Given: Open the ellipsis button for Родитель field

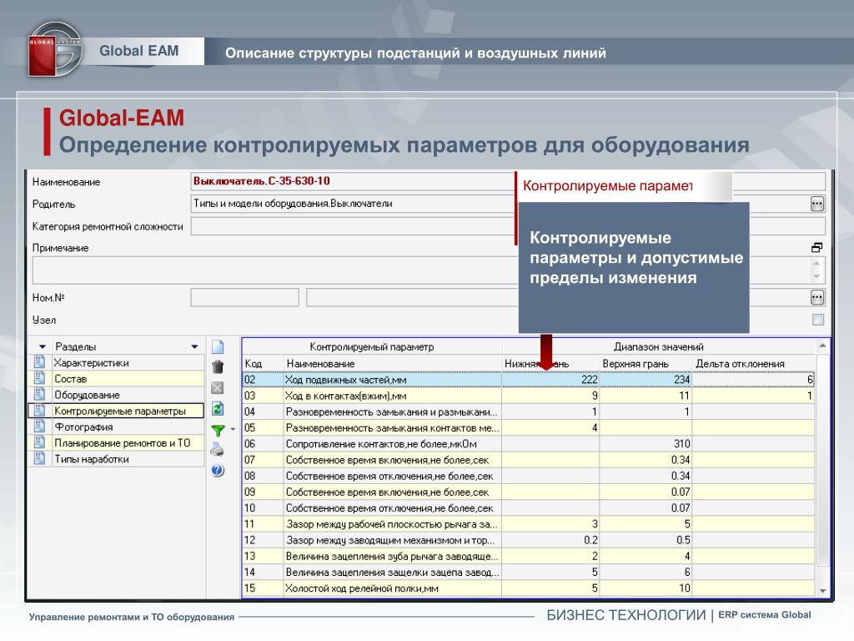Looking at the screenshot, I should point(817,204).
